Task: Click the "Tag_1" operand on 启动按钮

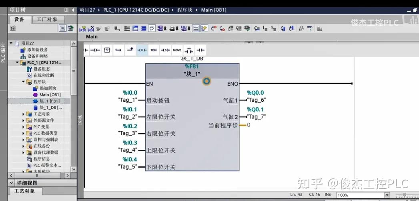Action: point(128,100)
